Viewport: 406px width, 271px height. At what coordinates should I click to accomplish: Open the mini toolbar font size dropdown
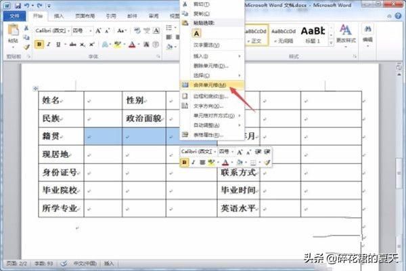233,152
